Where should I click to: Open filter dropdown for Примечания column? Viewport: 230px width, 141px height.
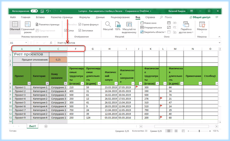pyautogui.click(x=200, y=84)
